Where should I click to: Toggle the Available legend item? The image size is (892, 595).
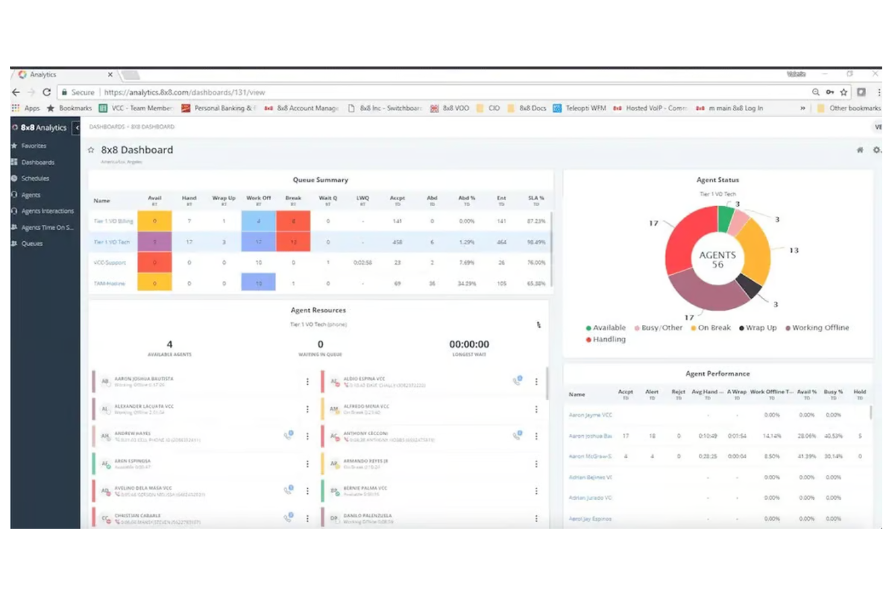pyautogui.click(x=606, y=328)
